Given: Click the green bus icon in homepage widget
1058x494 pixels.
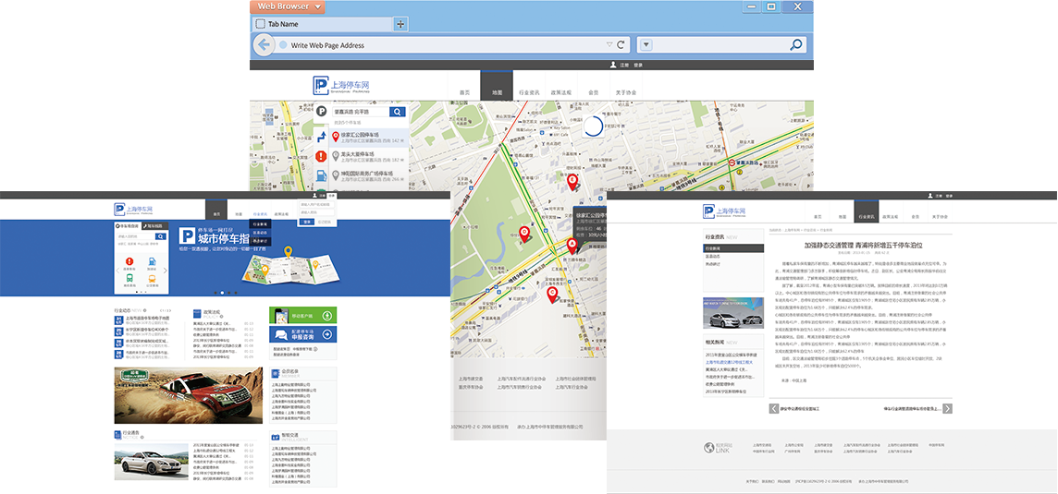Looking at the screenshot, I should point(129,278).
